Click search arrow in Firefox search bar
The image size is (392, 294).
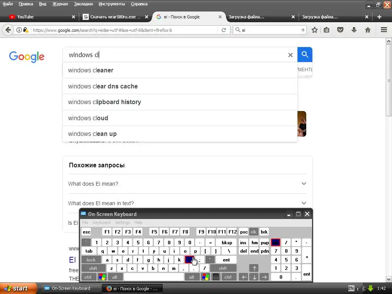pyautogui.click(x=303, y=30)
